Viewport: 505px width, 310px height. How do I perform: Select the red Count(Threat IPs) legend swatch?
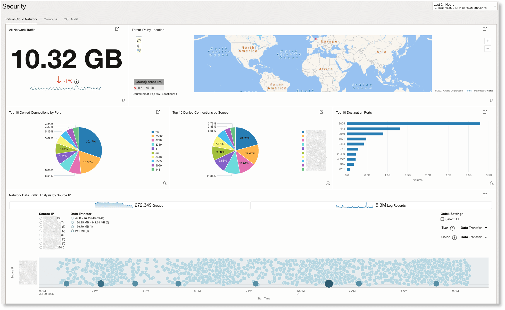[x=135, y=88]
